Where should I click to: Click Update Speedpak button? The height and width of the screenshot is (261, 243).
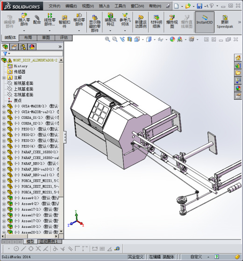pyautogui.click(x=225, y=21)
